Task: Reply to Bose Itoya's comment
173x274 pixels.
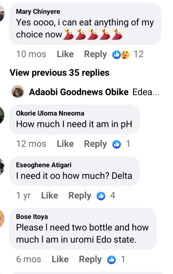Action: [x=90, y=259]
